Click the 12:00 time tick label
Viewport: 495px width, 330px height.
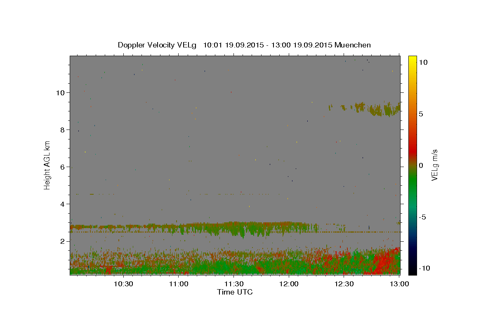tap(289, 284)
